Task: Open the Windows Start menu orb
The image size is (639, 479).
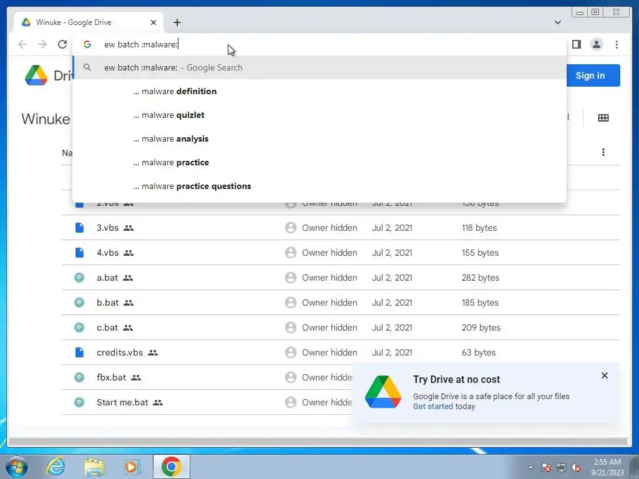Action: pyautogui.click(x=17, y=467)
